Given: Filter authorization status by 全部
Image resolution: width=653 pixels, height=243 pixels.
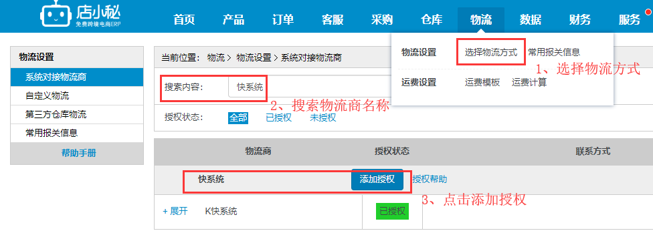Looking at the screenshot, I should 238,117.
